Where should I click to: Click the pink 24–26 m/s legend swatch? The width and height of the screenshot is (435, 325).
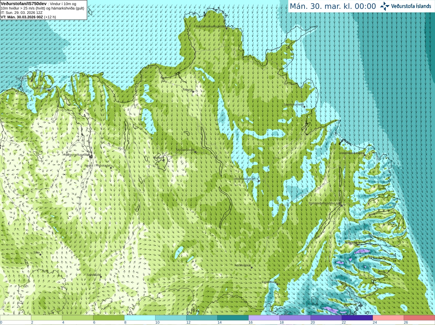tap(388, 318)
